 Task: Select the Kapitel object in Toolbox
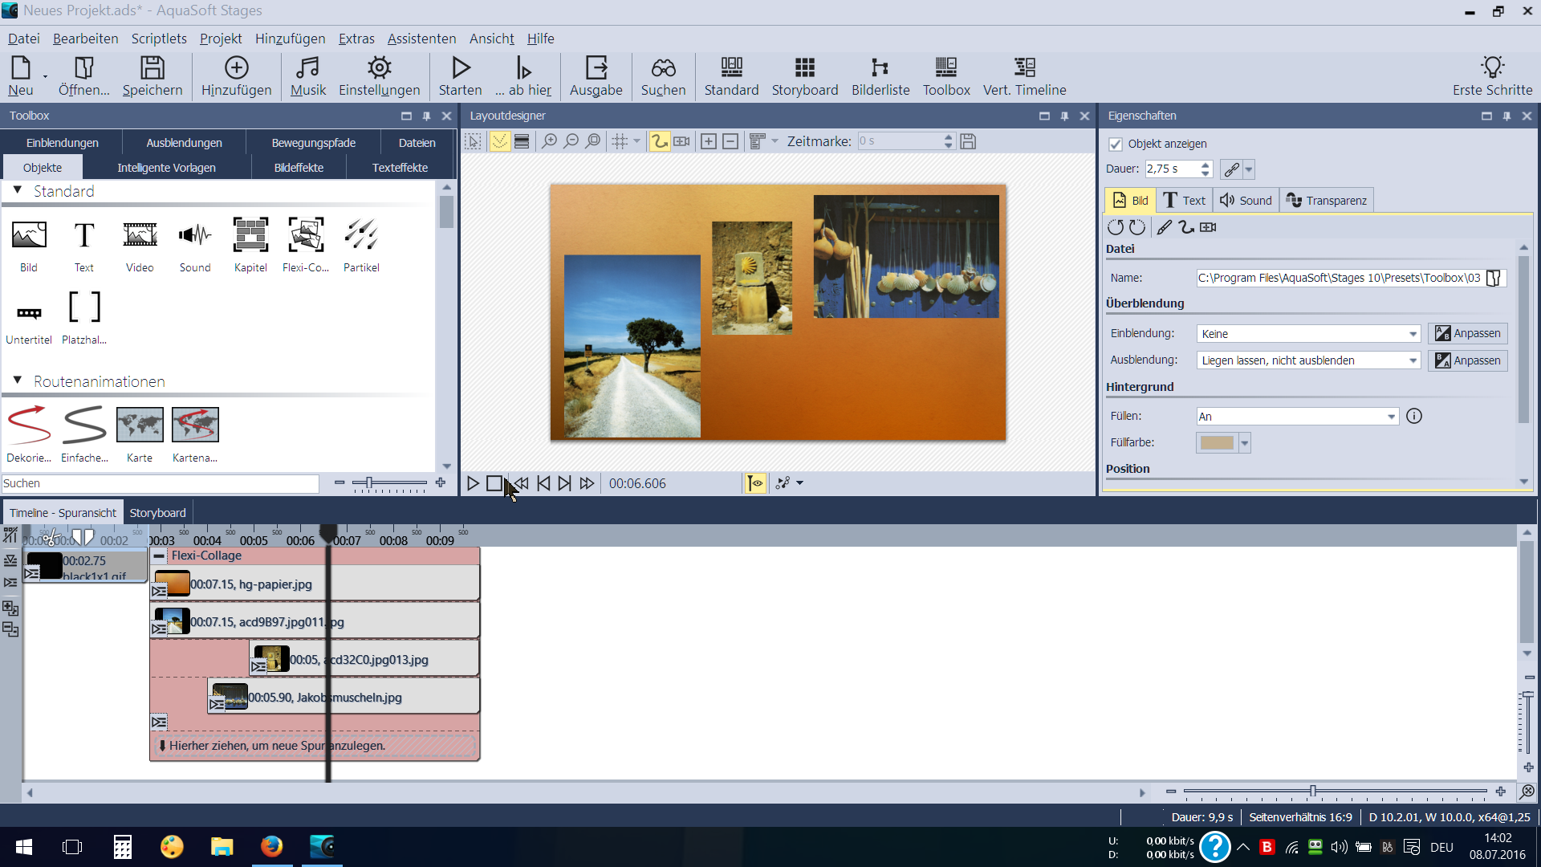(x=250, y=235)
